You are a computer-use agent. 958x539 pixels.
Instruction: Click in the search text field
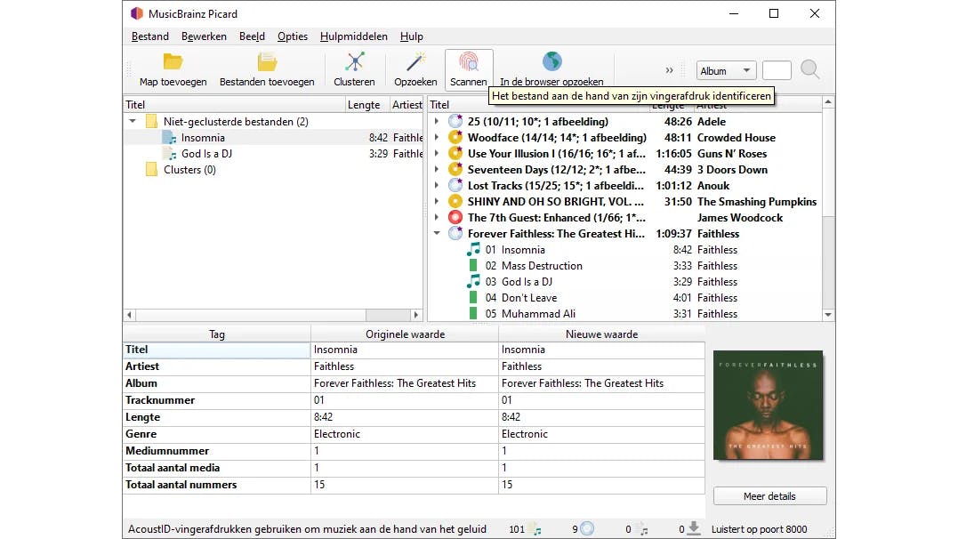point(777,71)
